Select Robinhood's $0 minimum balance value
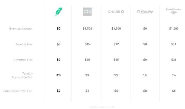The image size is (185, 109). pos(58,29)
